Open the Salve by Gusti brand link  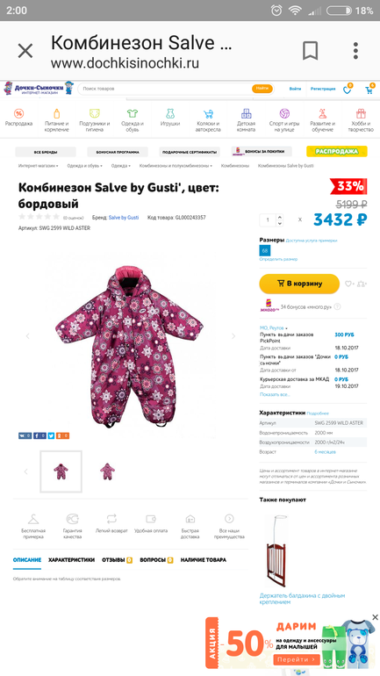pos(124,218)
